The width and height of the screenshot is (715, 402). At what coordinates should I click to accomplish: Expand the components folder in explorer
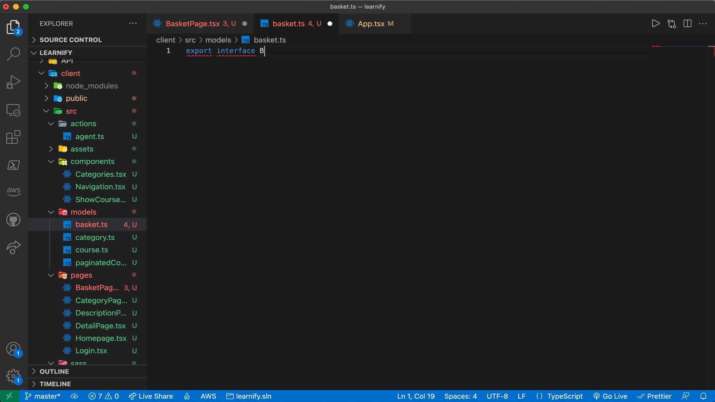tap(51, 161)
